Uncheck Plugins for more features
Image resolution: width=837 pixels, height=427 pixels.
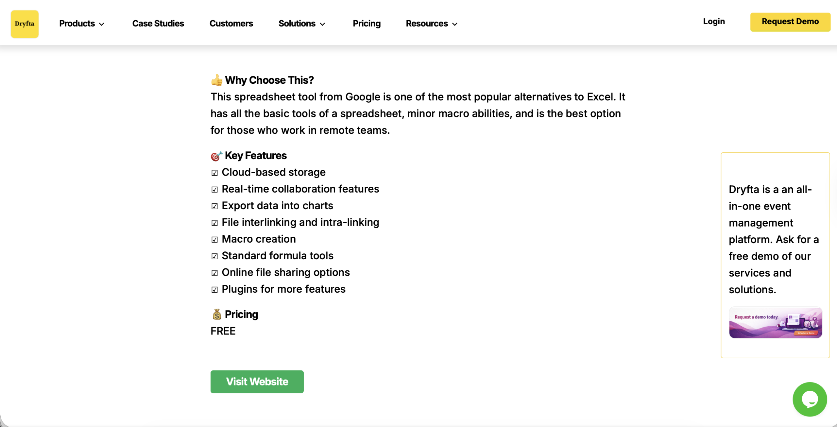tap(214, 290)
